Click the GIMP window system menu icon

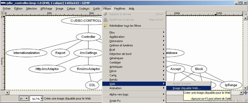pos(3,3)
